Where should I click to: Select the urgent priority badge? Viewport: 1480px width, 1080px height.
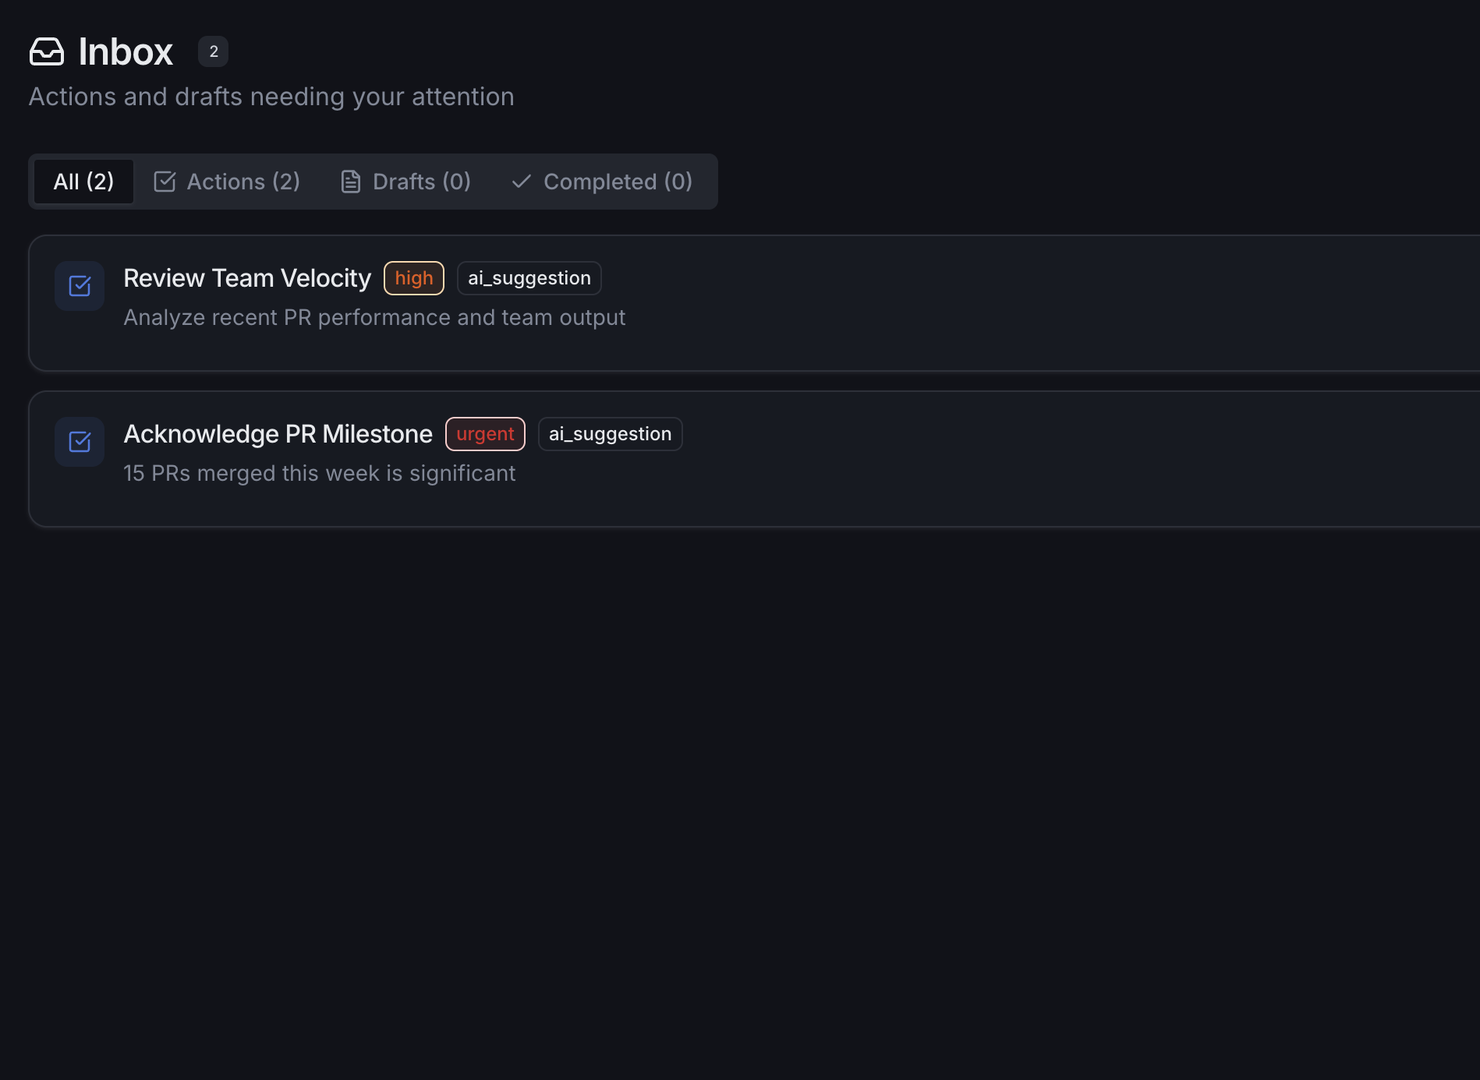485,433
